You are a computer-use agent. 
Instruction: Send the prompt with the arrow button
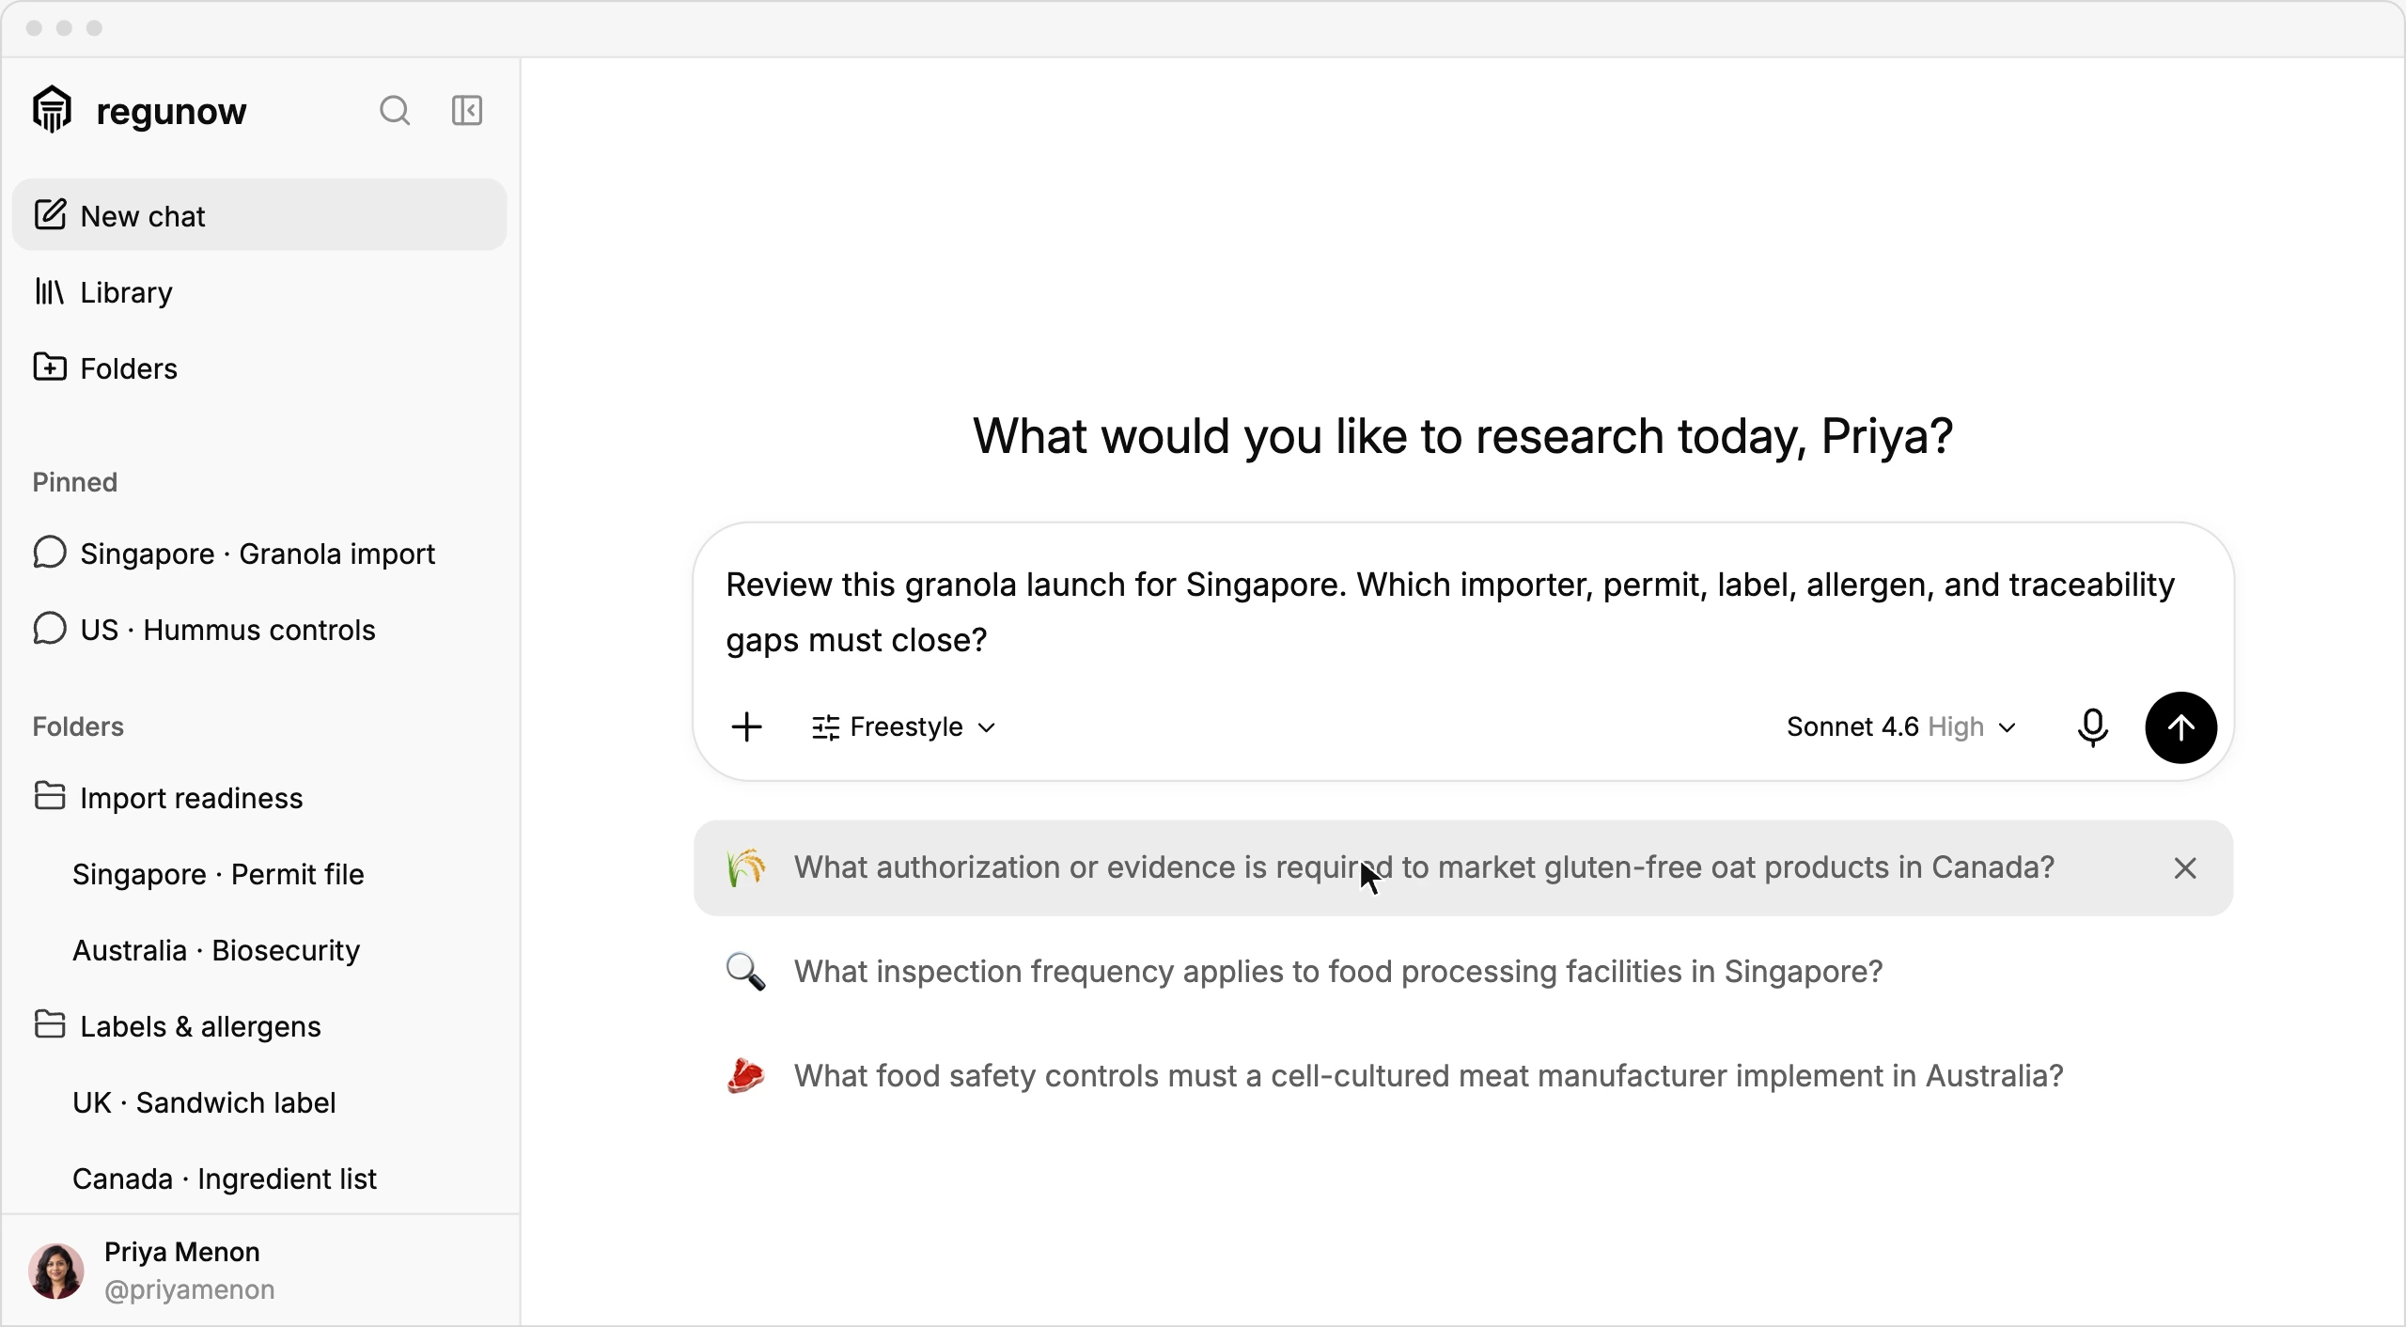(2180, 727)
